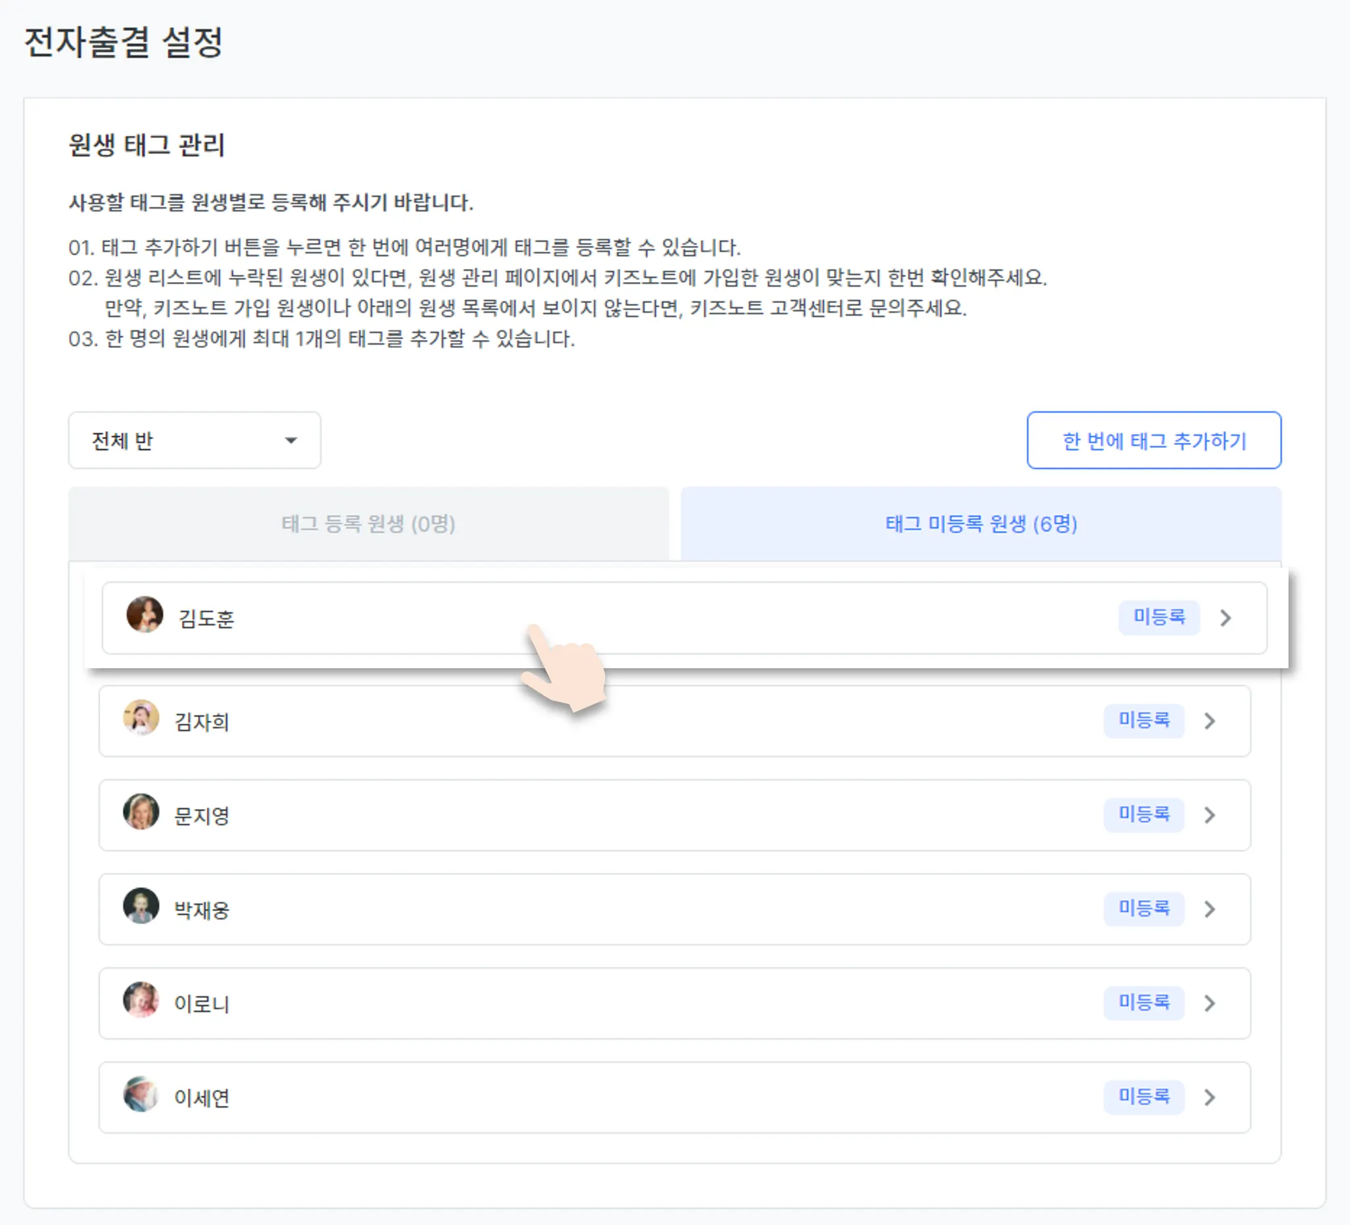Click 이세연's profile avatar
This screenshot has height=1225, width=1350.
click(140, 1094)
